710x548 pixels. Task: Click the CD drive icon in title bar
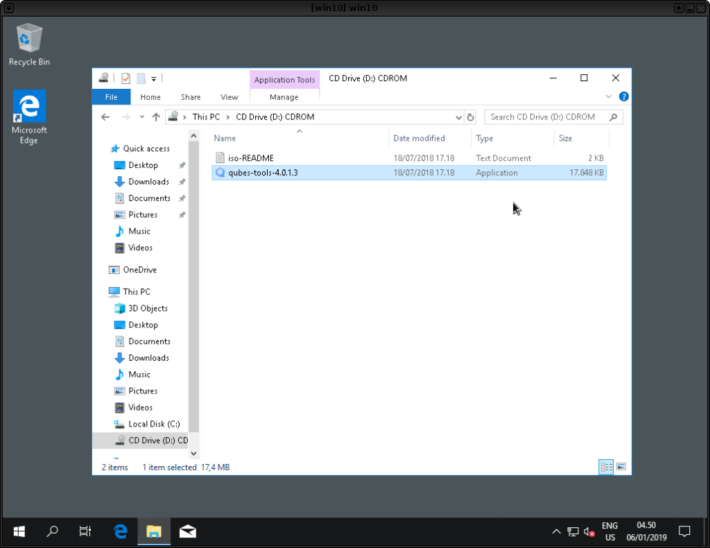tap(104, 78)
